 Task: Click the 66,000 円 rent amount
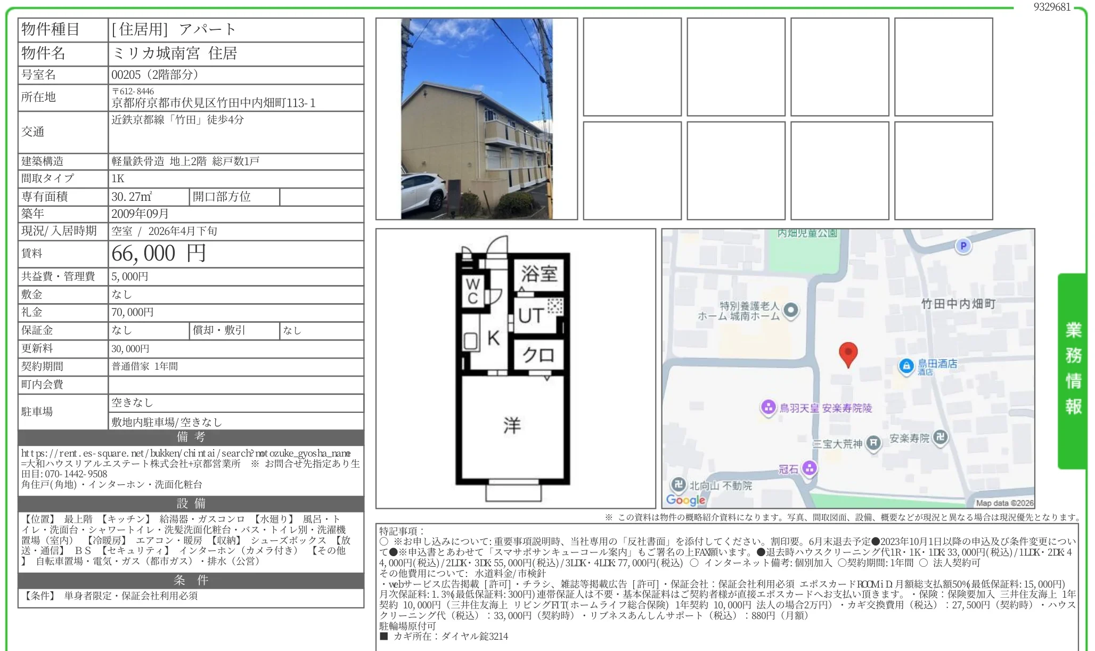coord(158,254)
